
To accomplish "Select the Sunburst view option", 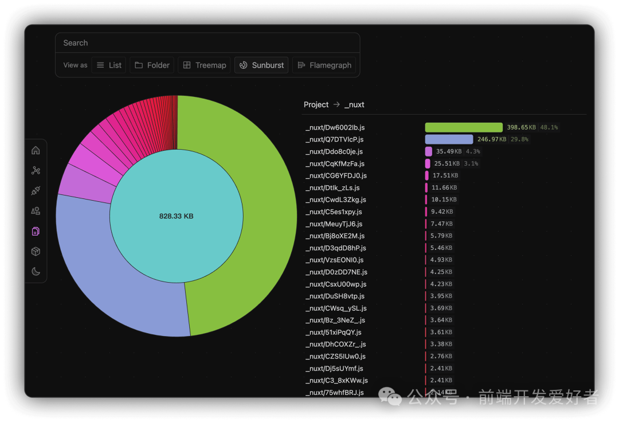I will click(x=261, y=65).
